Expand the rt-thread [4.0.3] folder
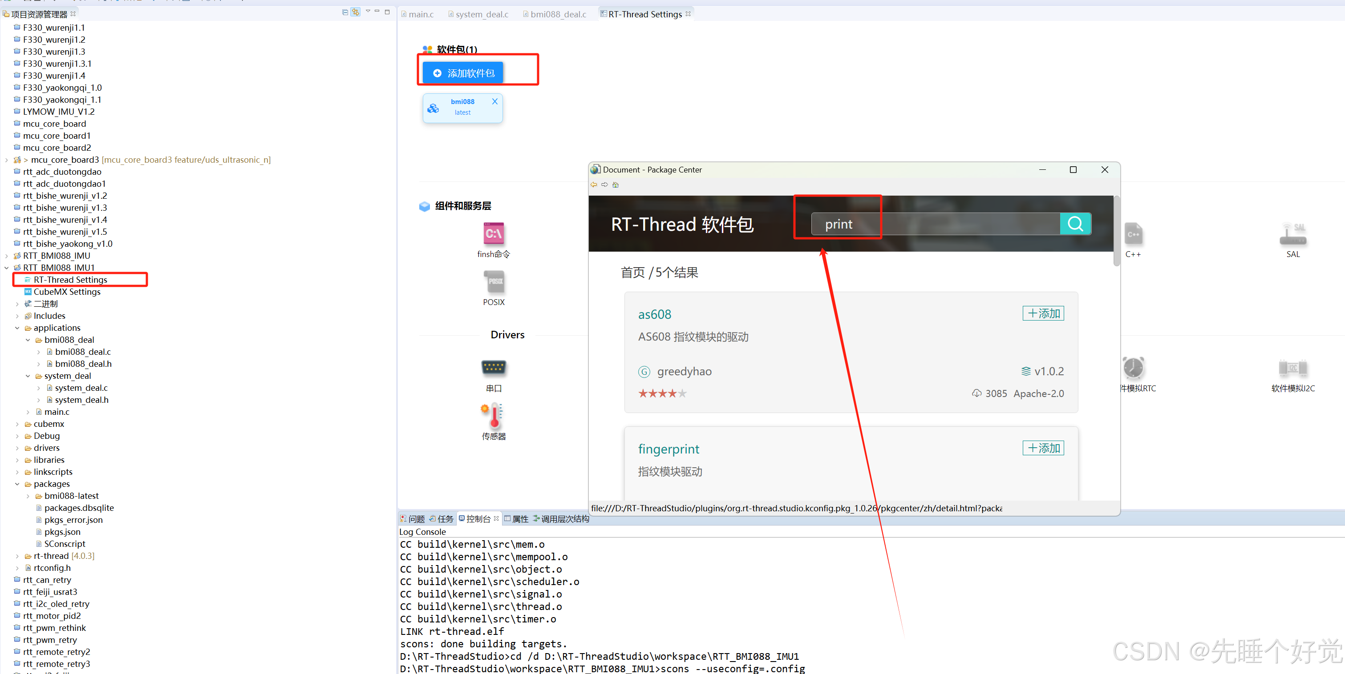Viewport: 1345px width, 674px height. point(17,556)
